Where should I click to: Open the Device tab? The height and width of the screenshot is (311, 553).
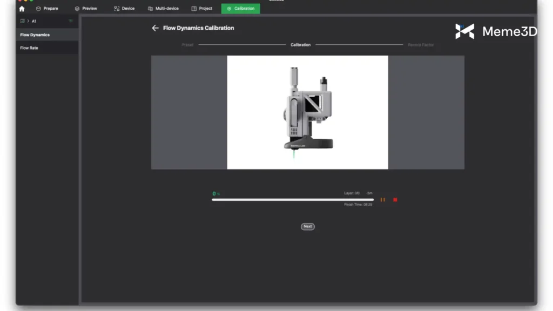point(124,9)
